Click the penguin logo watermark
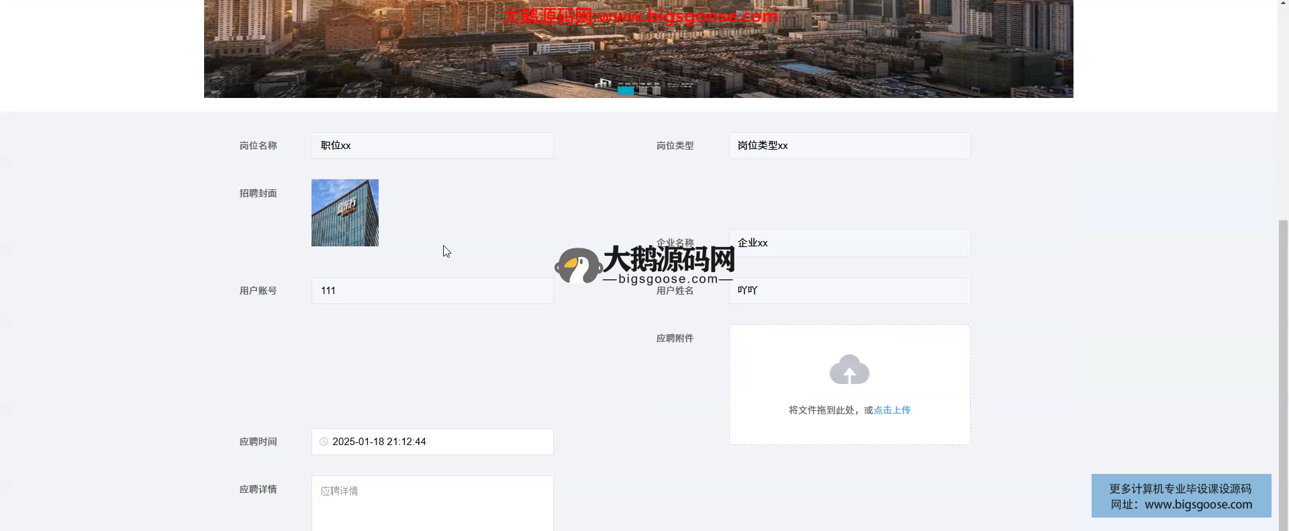Image resolution: width=1289 pixels, height=531 pixels. (577, 266)
